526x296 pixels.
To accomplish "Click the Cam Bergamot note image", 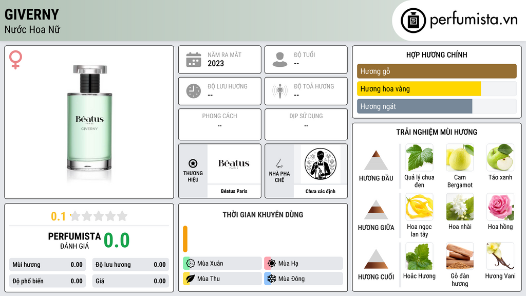I will tap(460, 157).
